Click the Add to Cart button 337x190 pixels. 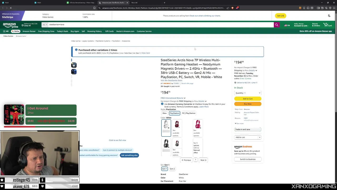point(248,99)
